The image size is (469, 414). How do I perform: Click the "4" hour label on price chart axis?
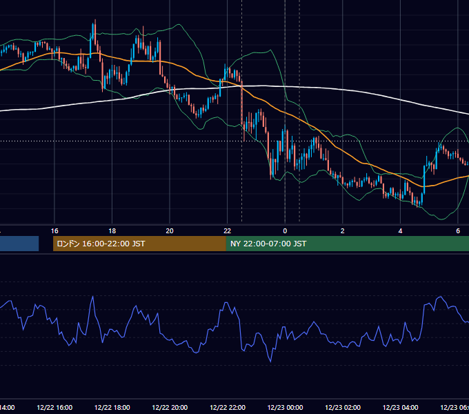(400, 231)
